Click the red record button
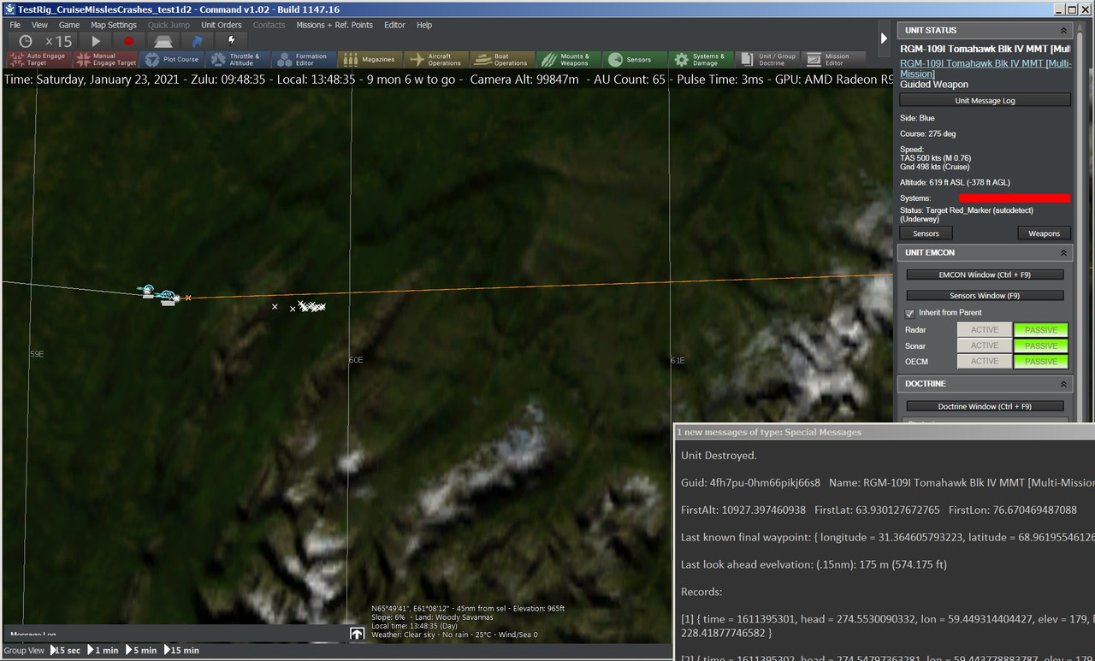This screenshot has height=661, width=1095. tap(129, 41)
